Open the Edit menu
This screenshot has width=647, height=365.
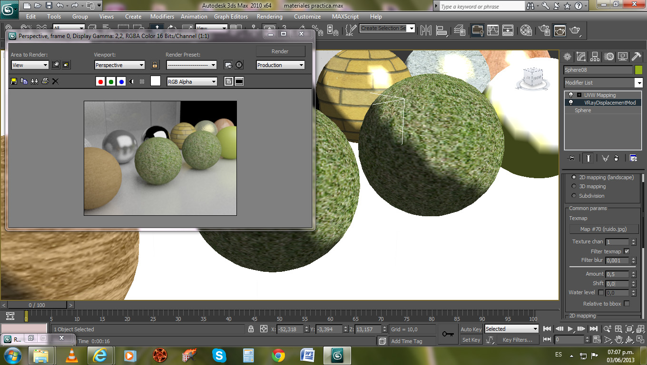click(31, 16)
